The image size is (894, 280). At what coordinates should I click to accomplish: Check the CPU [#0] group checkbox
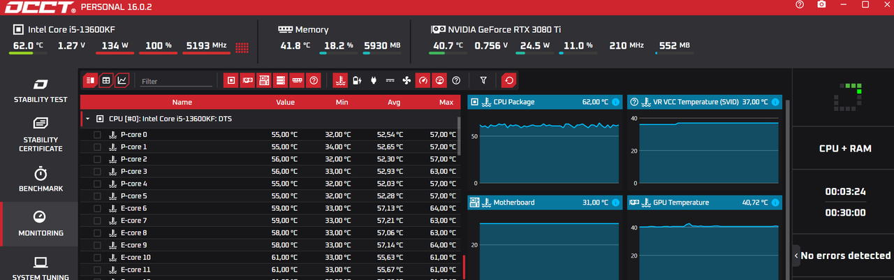click(x=100, y=119)
